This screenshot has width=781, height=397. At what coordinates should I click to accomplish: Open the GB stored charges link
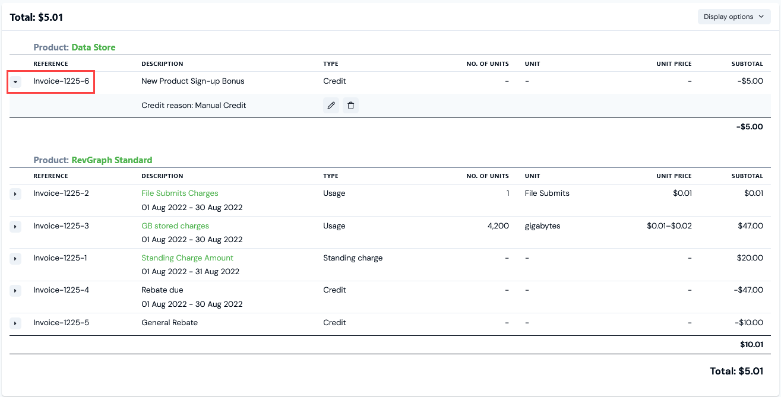tap(175, 226)
